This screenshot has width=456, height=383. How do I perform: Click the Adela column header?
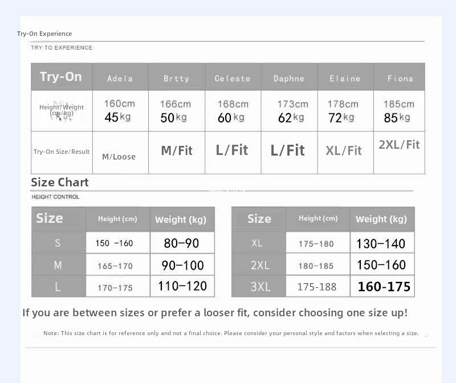point(120,78)
